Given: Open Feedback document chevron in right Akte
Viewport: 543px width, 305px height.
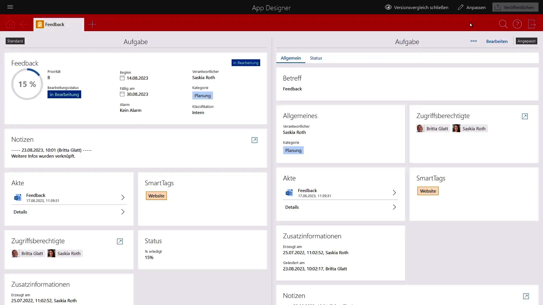Looking at the screenshot, I should click(x=394, y=193).
